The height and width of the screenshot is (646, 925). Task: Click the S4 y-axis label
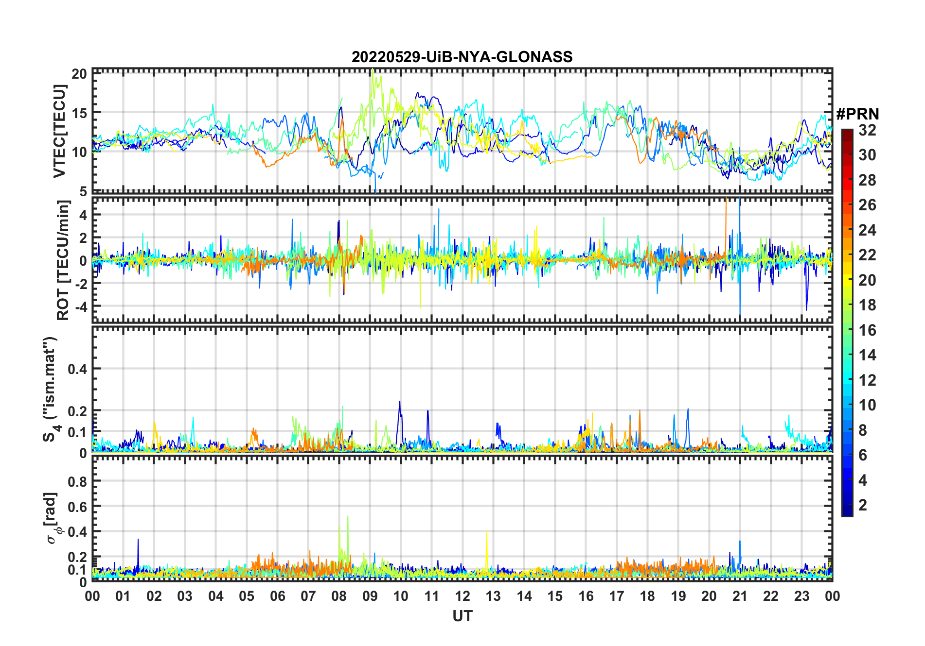tap(50, 390)
